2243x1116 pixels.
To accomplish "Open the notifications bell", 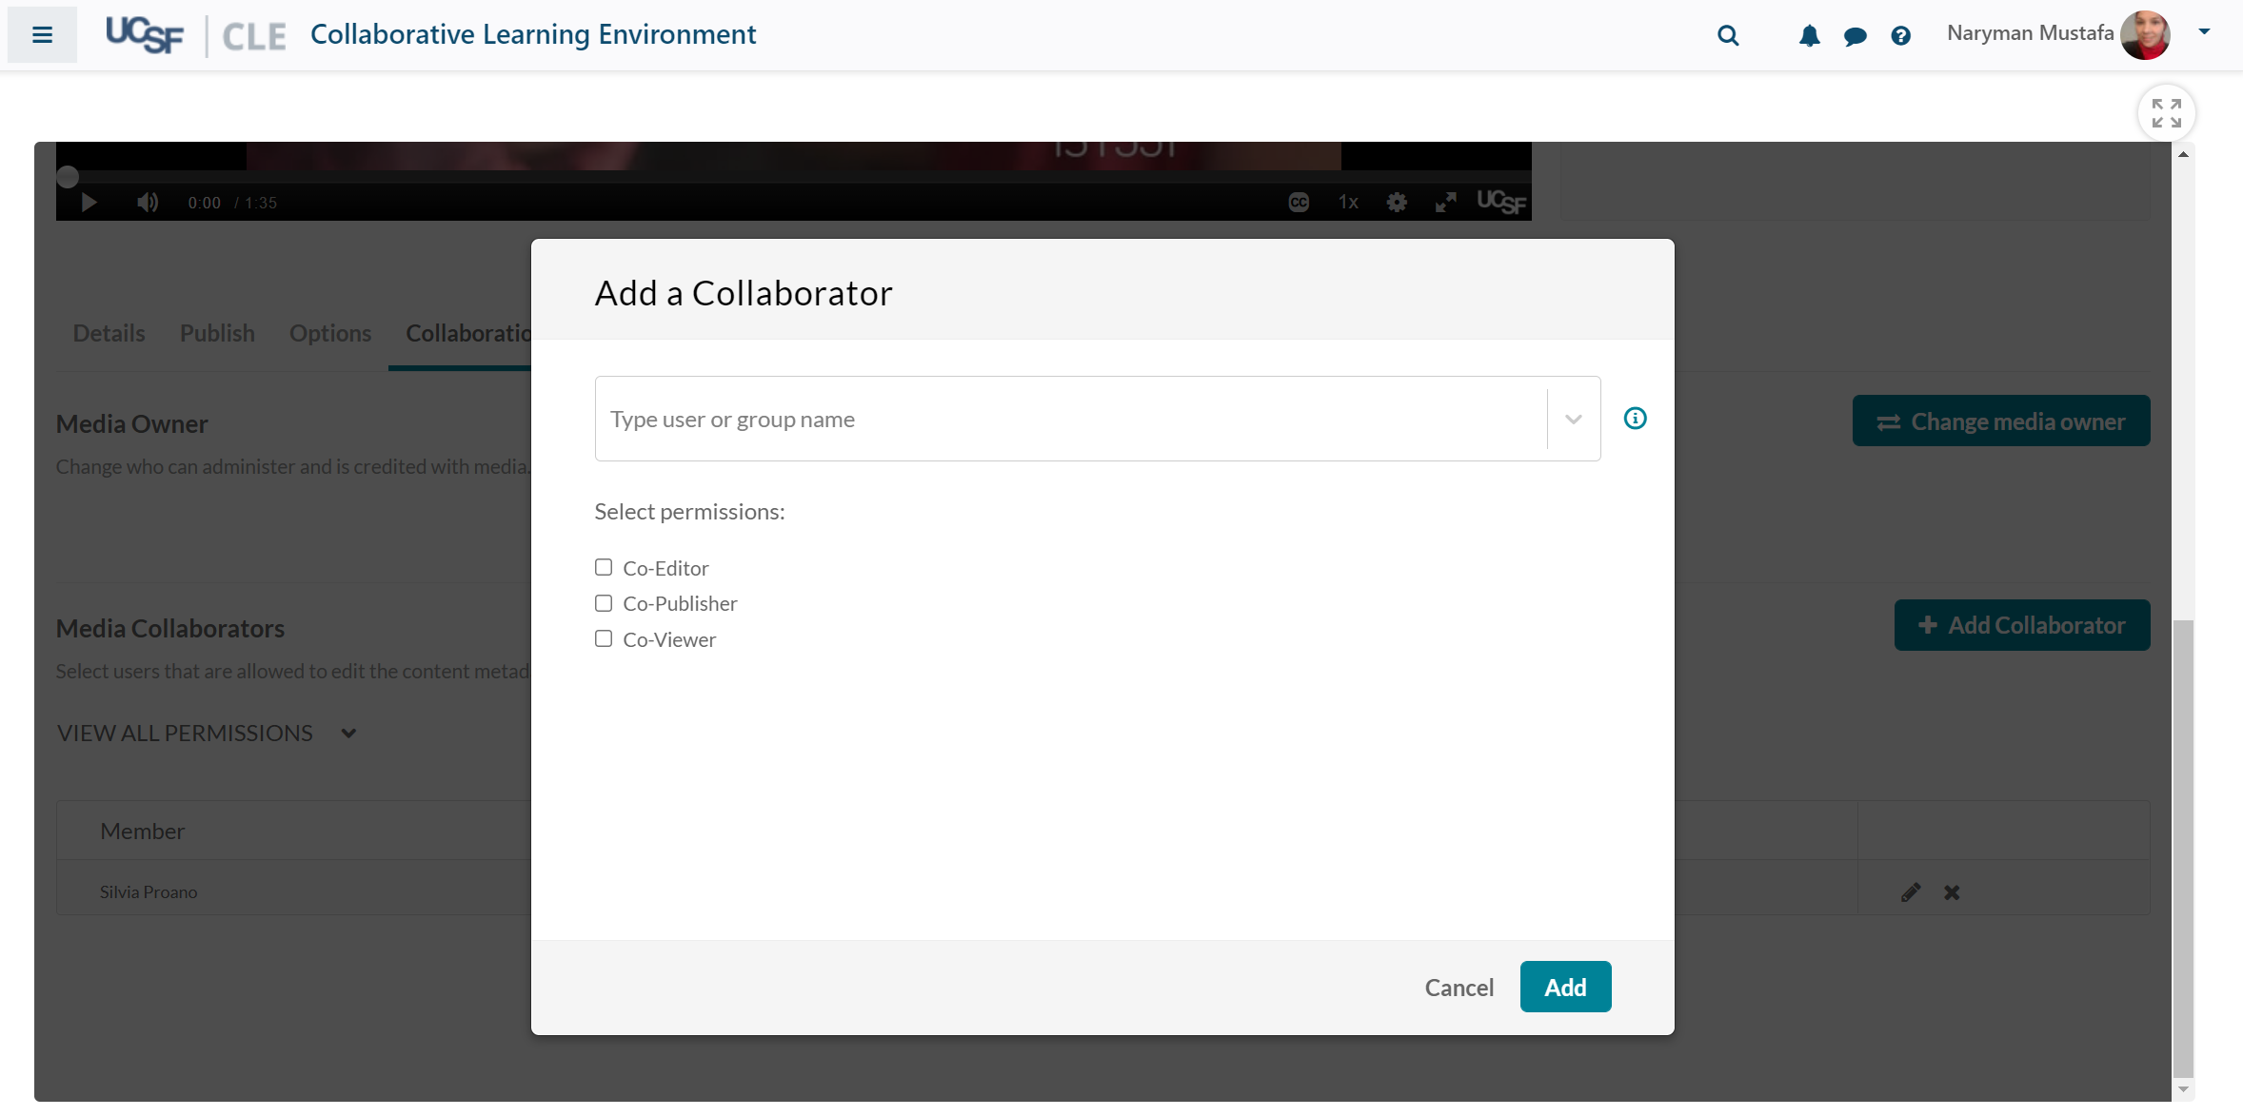I will pos(1809,36).
